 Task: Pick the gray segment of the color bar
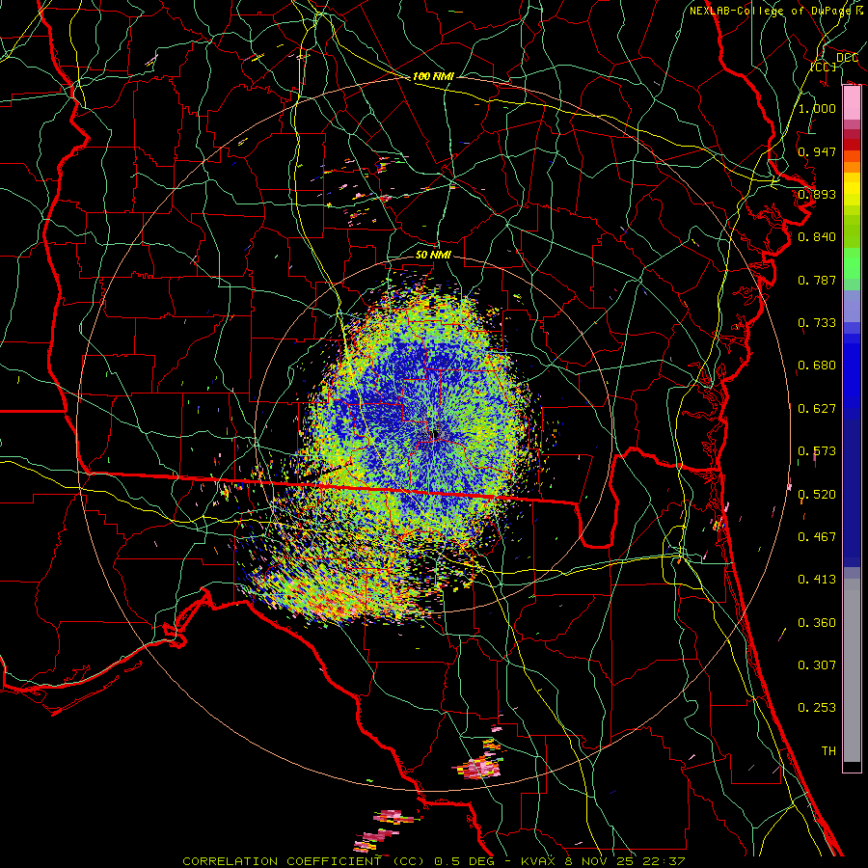pos(852,670)
